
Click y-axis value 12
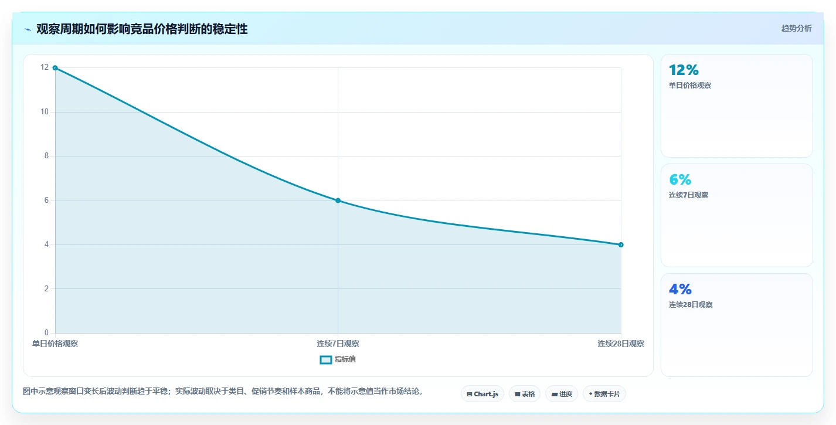pyautogui.click(x=45, y=67)
